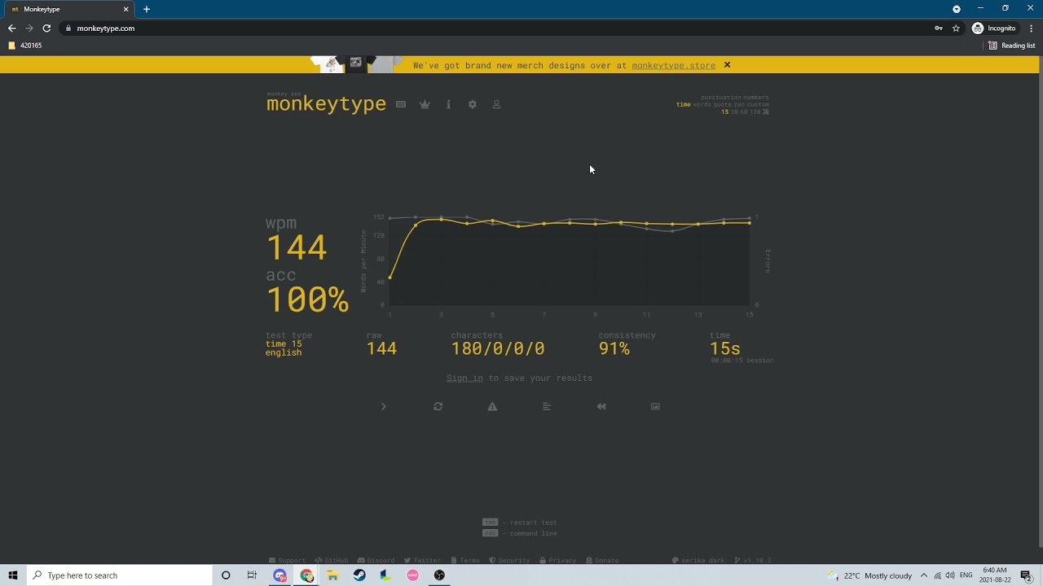Open the account user icon
1043x586 pixels.
click(495, 104)
